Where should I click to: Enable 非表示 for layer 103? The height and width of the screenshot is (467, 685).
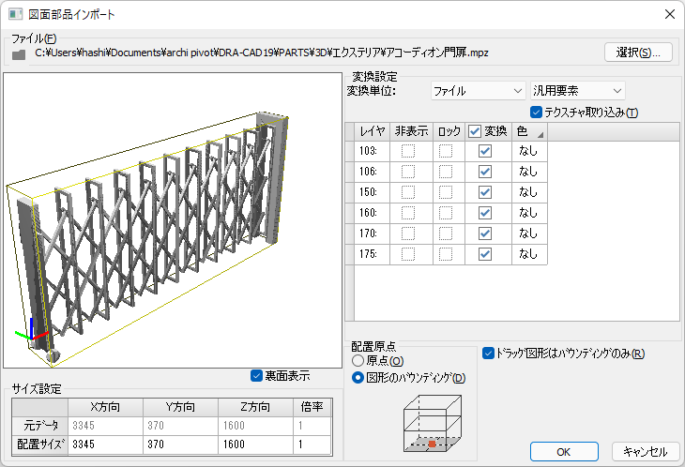[408, 151]
